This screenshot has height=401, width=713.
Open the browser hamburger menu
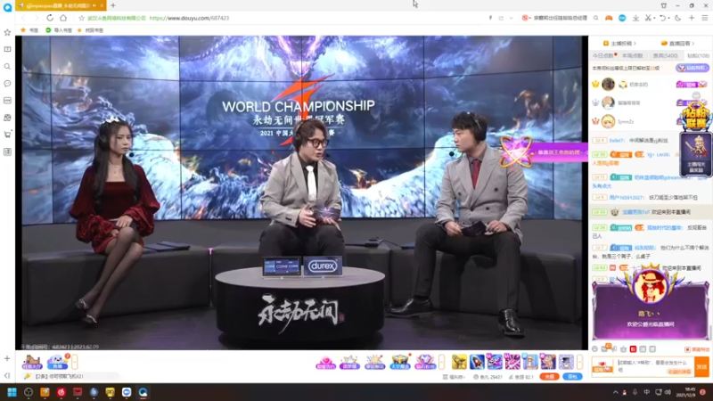point(704,18)
